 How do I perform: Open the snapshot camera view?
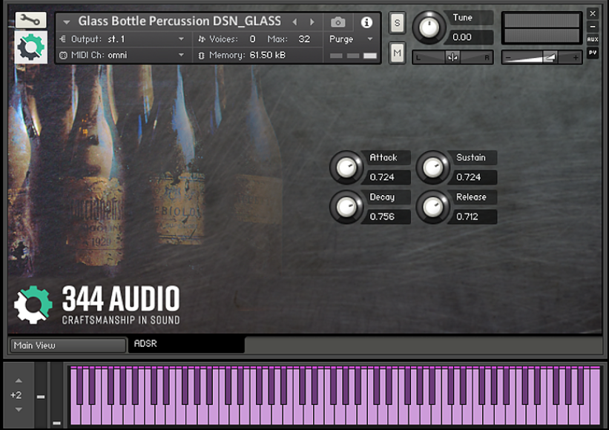[x=338, y=22]
